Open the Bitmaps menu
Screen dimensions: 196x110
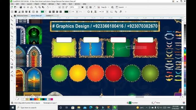point(51,4)
